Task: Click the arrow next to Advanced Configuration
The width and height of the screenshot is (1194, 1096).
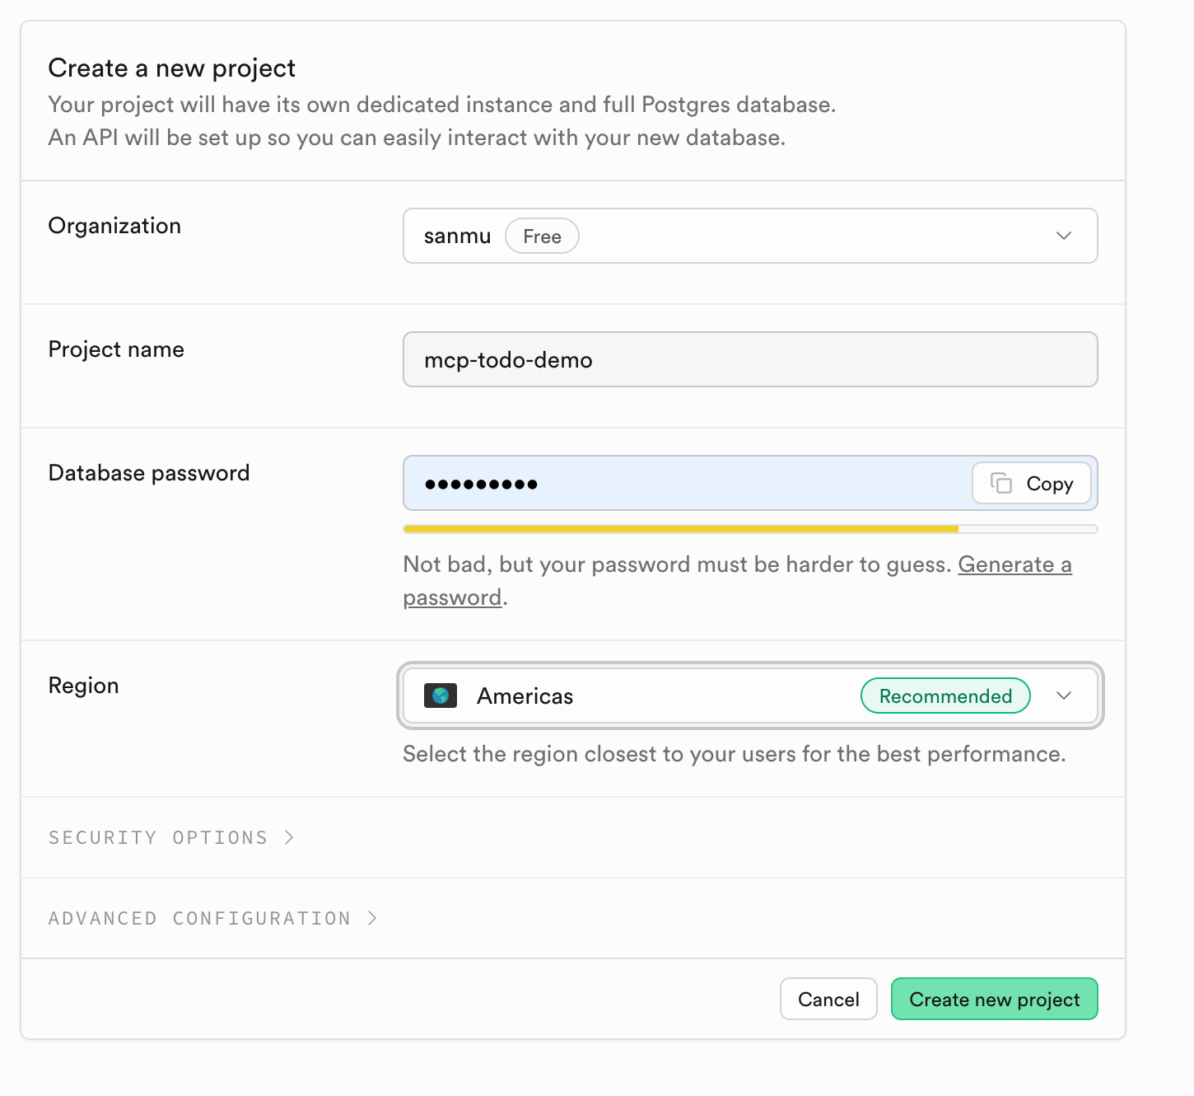Action: tap(372, 918)
